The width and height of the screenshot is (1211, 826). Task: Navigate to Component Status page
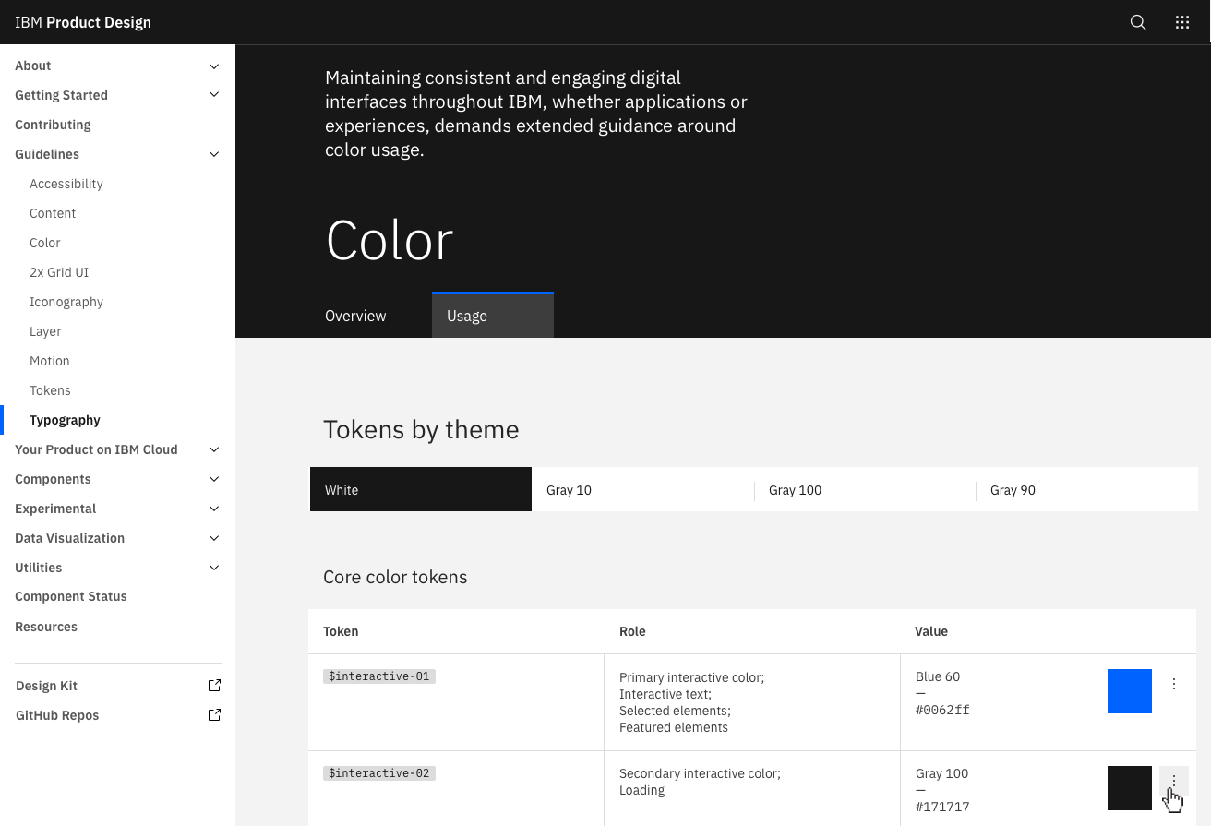point(71,596)
